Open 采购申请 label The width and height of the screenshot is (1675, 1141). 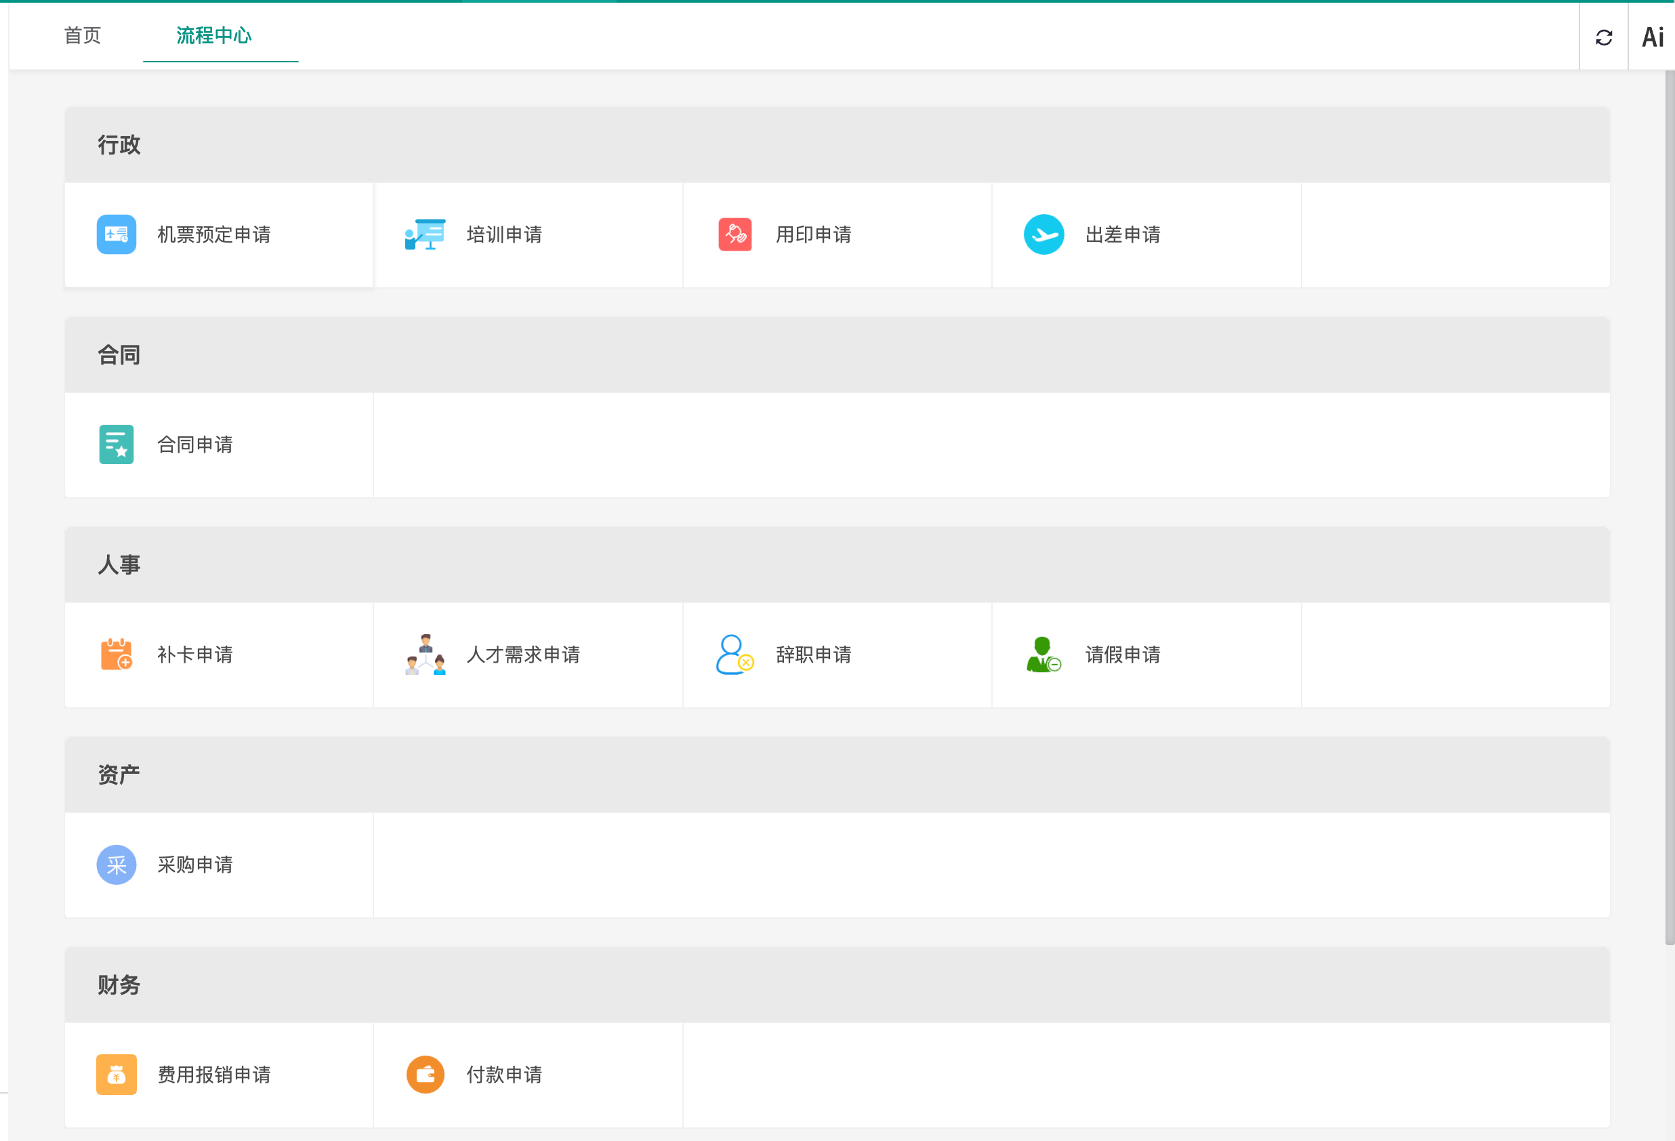pyautogui.click(x=194, y=864)
